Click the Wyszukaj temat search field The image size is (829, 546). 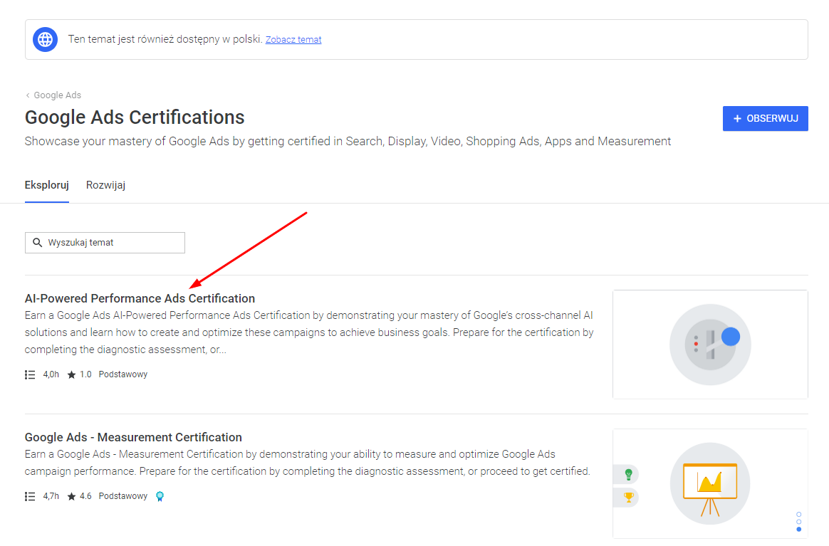(105, 243)
